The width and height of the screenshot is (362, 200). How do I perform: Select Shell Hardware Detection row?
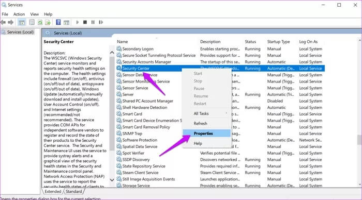tap(220, 107)
